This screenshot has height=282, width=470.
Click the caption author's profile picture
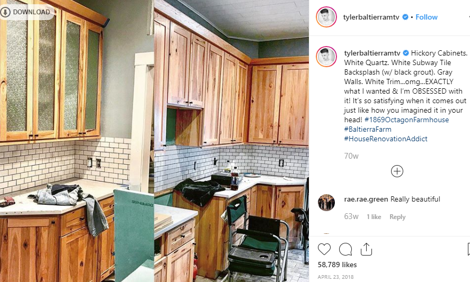coord(326,56)
